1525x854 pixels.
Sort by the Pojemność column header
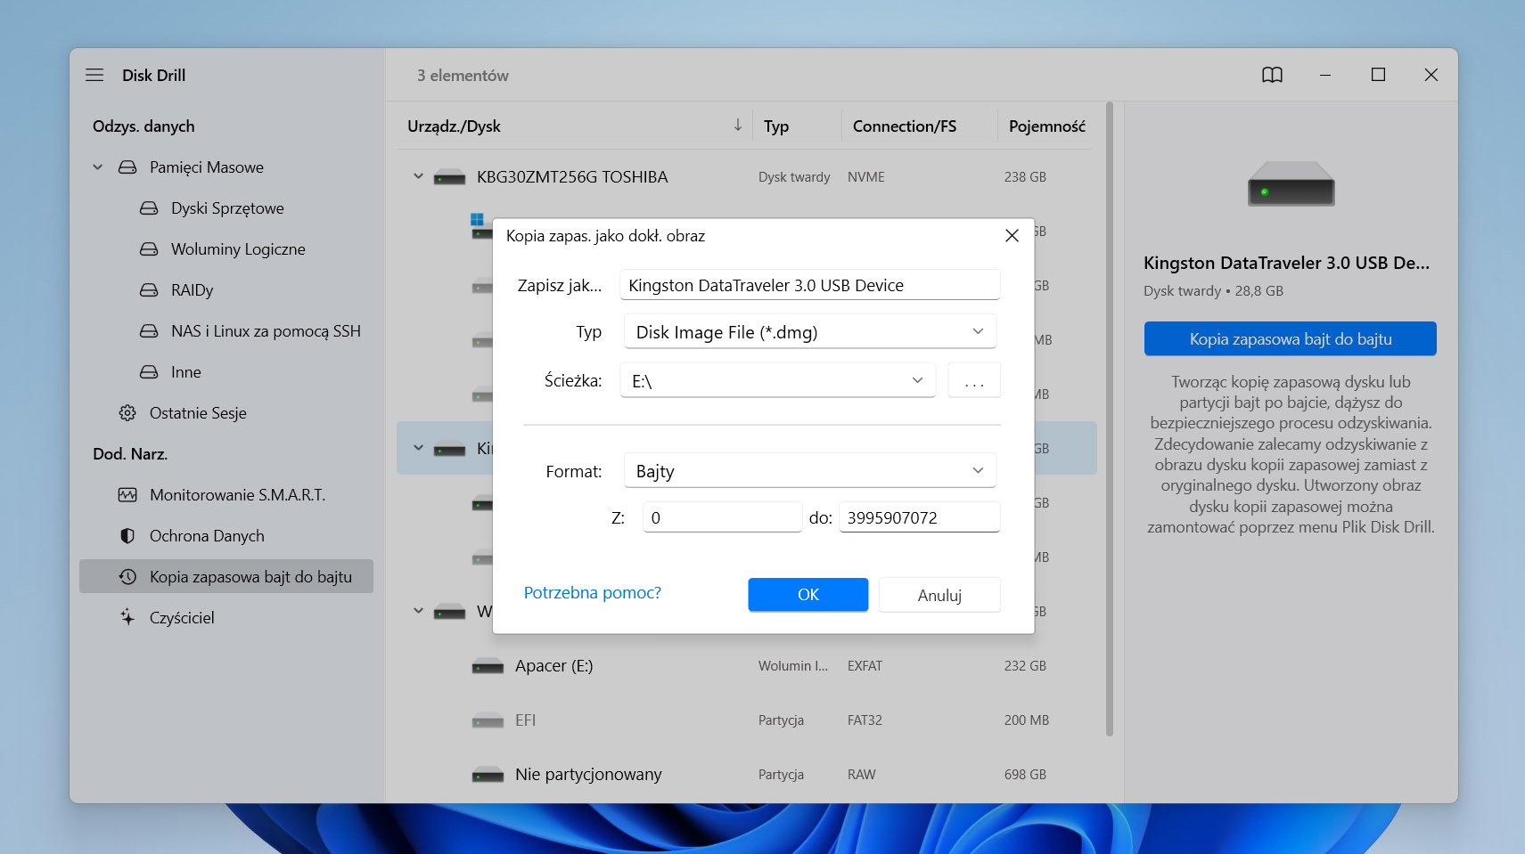coord(1046,126)
